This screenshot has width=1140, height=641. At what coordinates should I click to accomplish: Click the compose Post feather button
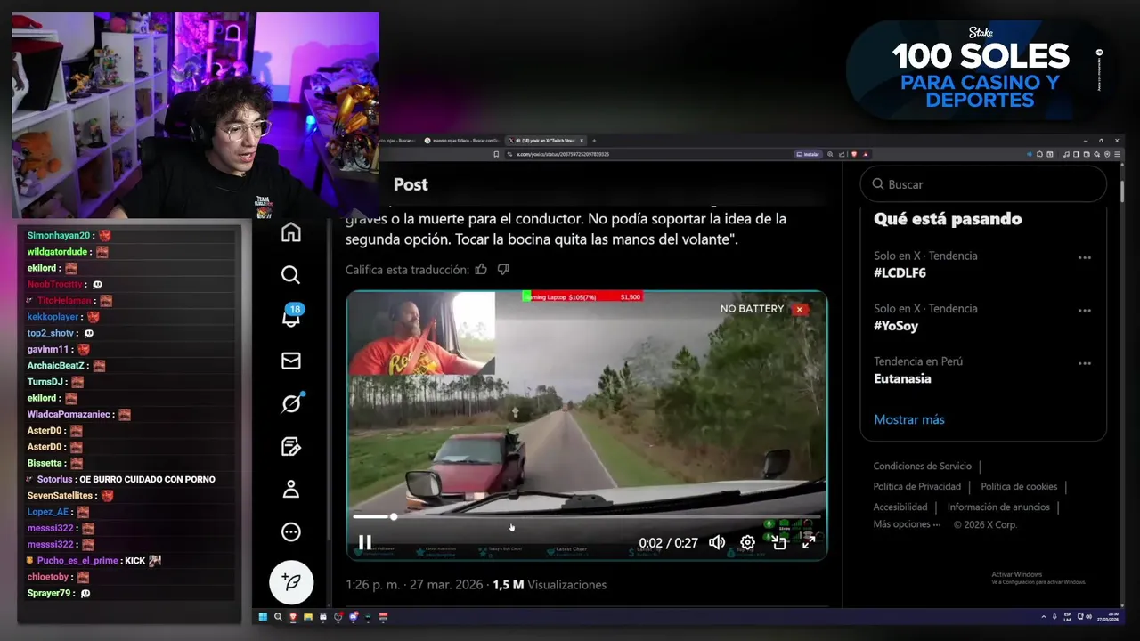[291, 583]
